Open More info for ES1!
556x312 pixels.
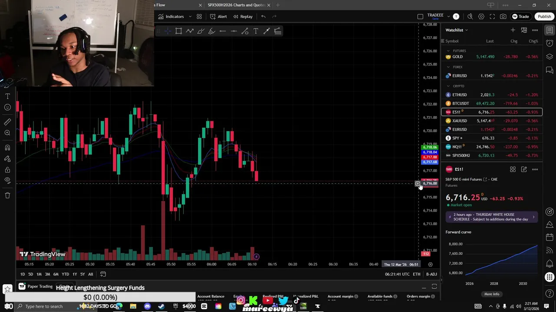point(492,294)
